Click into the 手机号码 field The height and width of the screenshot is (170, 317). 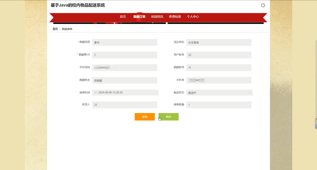(124, 68)
